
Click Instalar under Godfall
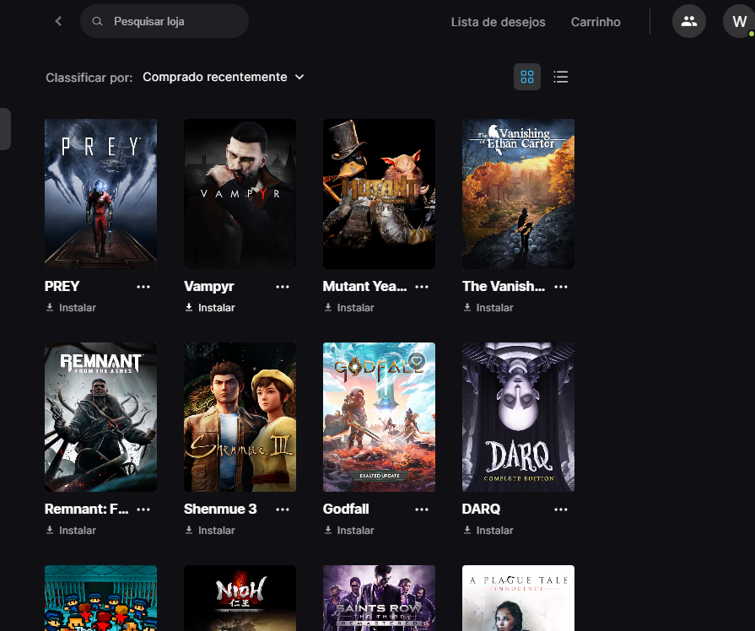349,531
